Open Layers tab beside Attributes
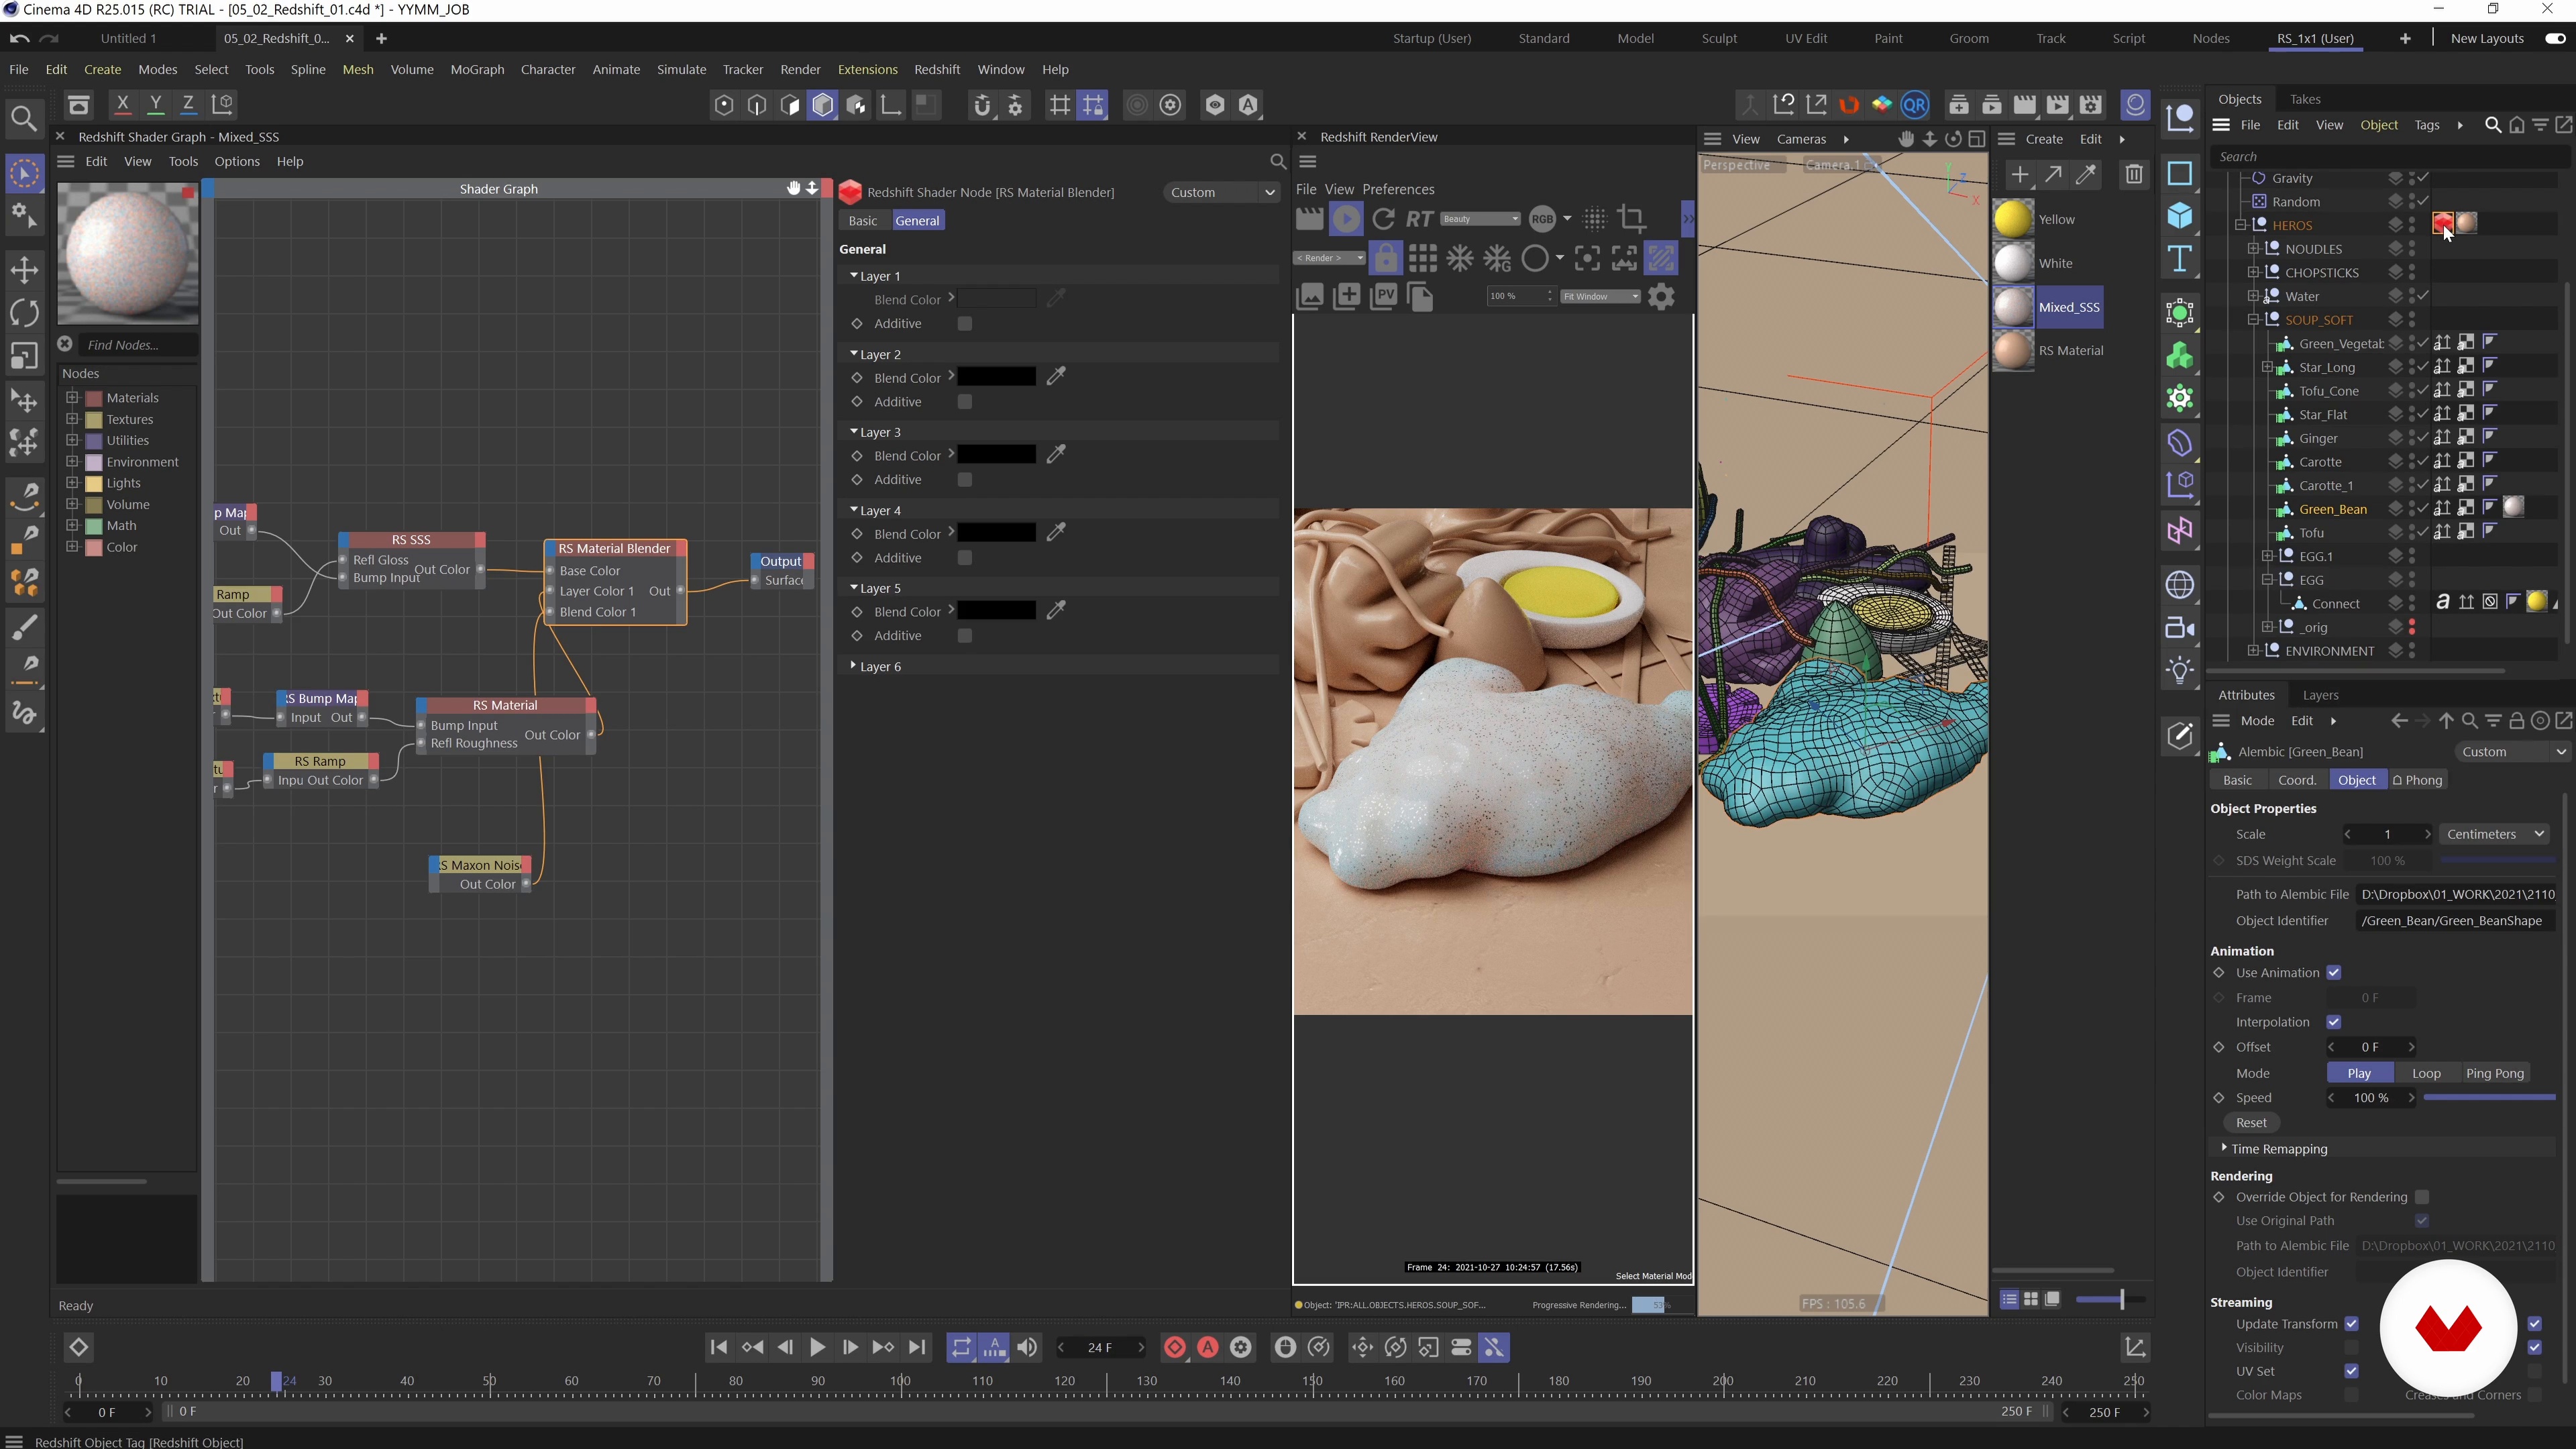Screen dimensions: 2576x1449 point(2320,695)
